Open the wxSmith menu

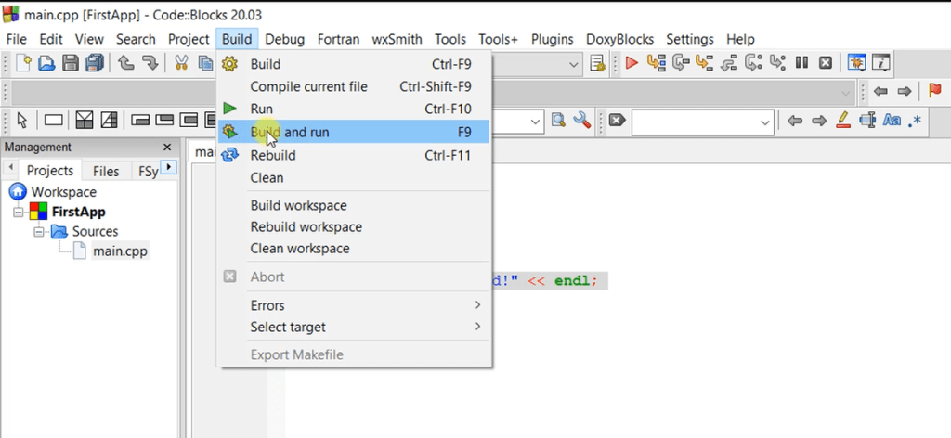coord(397,39)
